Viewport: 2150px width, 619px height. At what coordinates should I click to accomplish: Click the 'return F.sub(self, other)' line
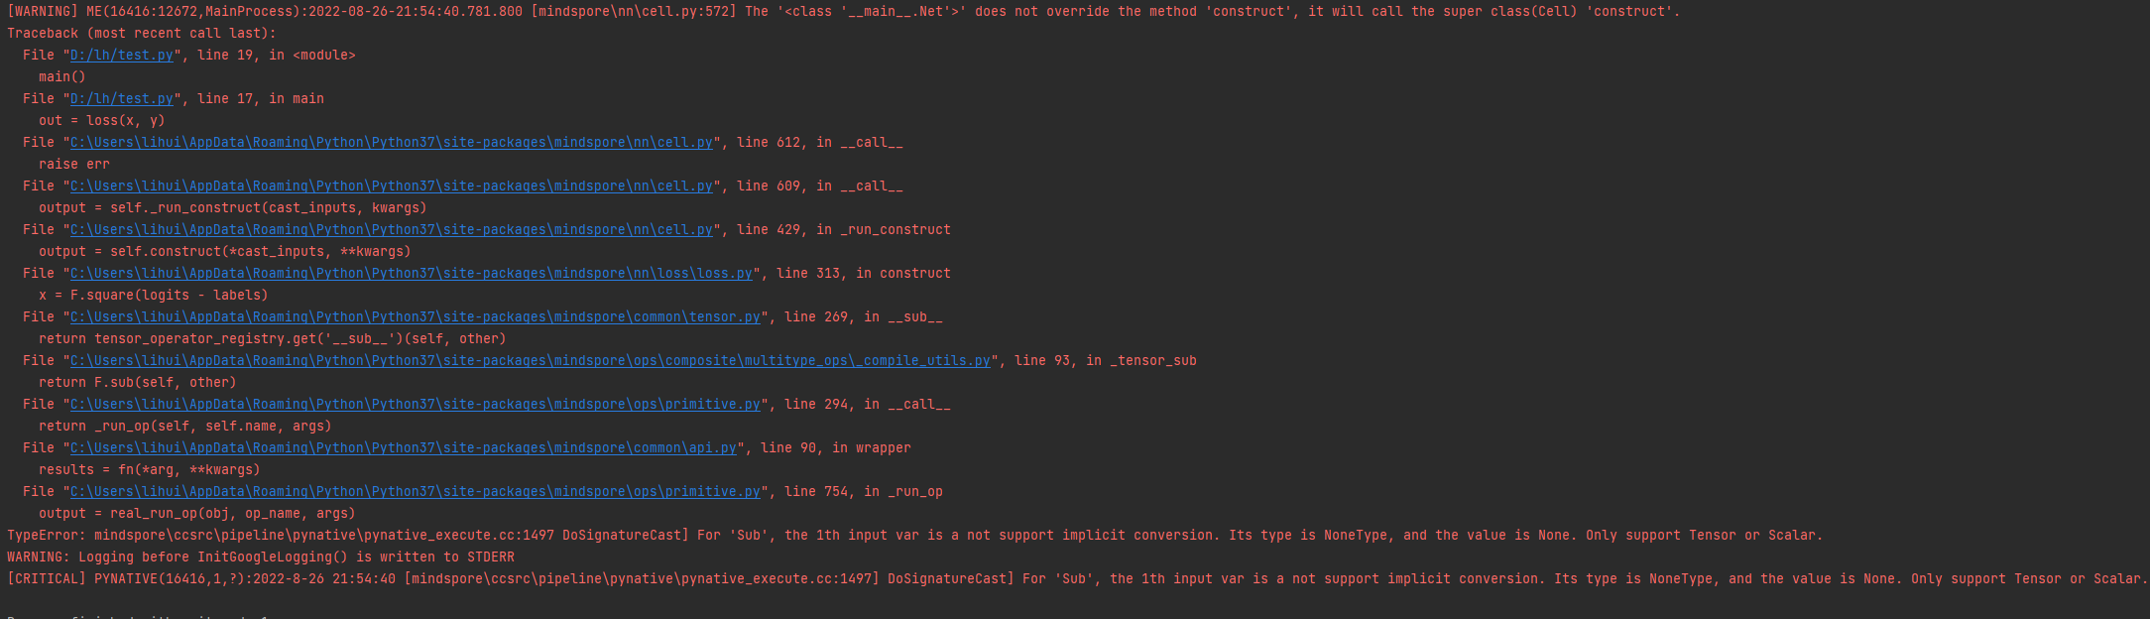(137, 383)
